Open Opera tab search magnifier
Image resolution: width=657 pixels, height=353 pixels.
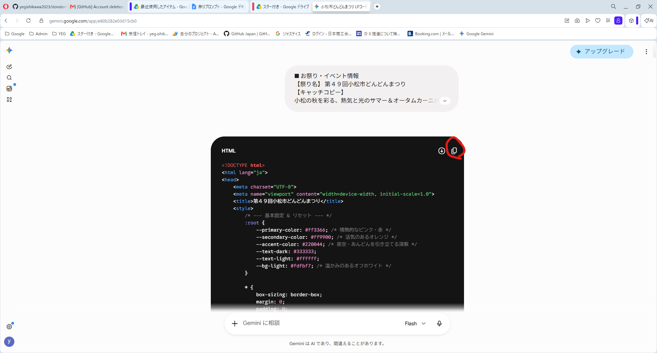(x=614, y=6)
